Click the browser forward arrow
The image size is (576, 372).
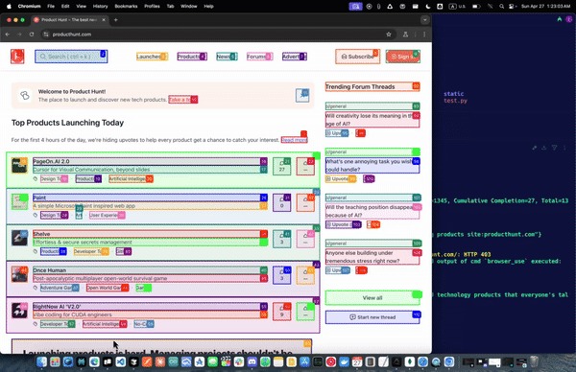pyautogui.click(x=19, y=35)
